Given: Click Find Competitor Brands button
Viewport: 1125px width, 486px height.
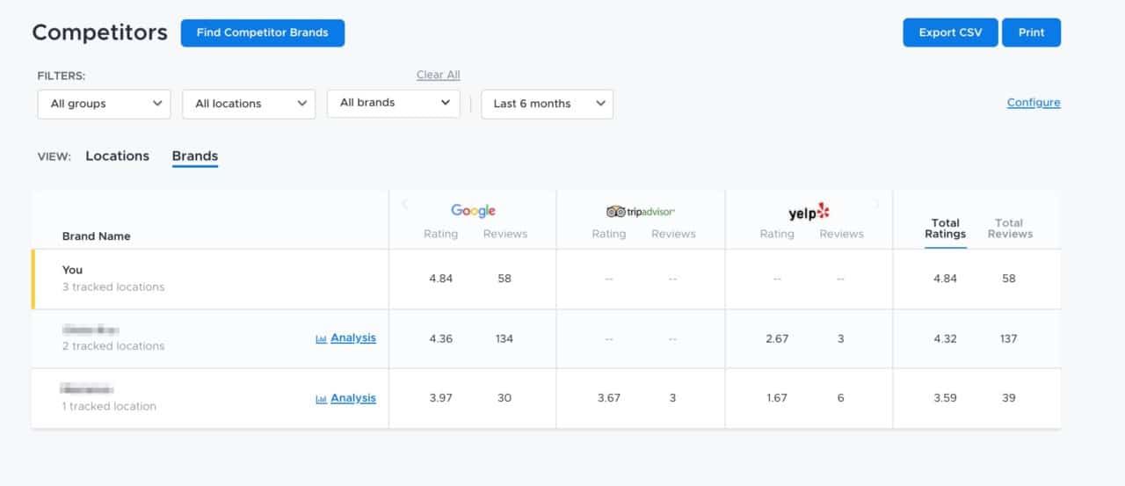Looking at the screenshot, I should 262,33.
